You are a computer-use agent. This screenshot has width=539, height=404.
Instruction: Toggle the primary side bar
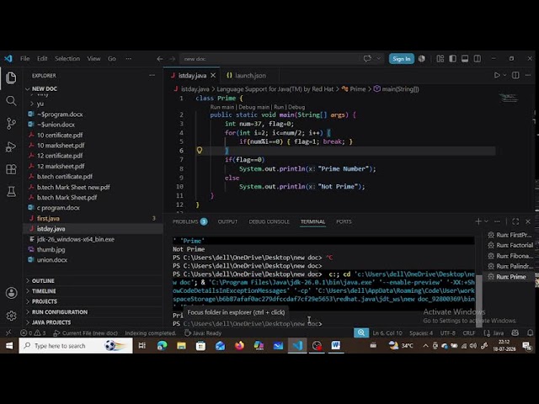pos(453,59)
